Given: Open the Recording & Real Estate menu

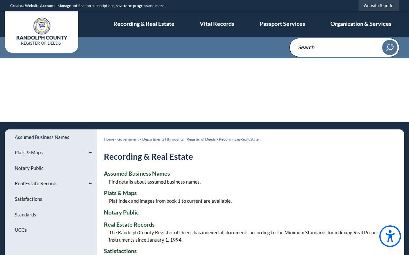Looking at the screenshot, I should coord(144,24).
